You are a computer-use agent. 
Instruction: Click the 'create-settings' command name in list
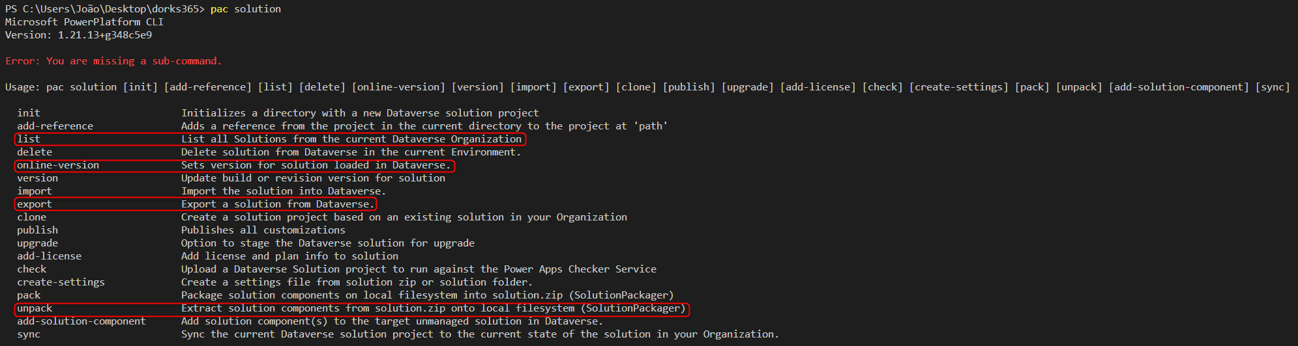(x=61, y=282)
